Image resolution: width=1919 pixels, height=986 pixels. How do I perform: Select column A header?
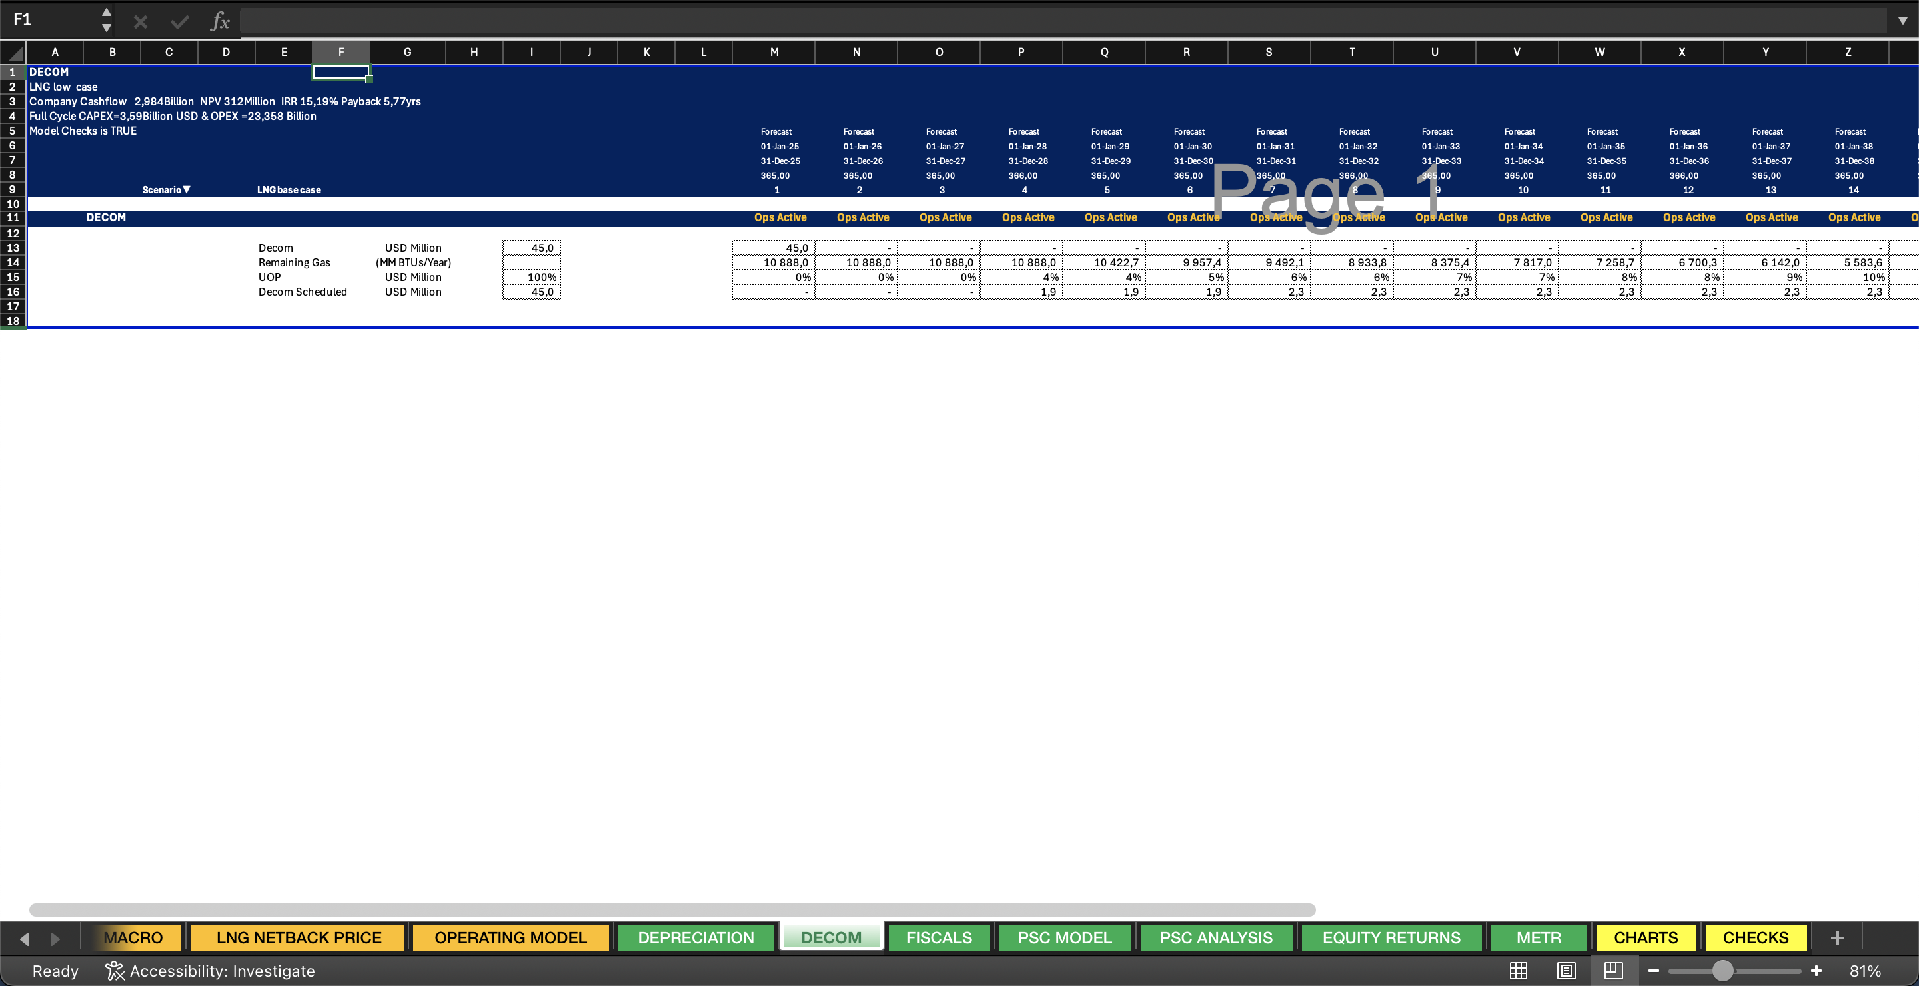coord(55,52)
